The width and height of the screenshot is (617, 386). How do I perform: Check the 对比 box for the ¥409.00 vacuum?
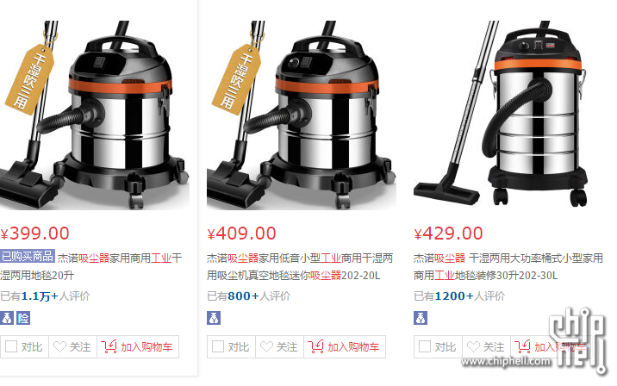[218, 346]
